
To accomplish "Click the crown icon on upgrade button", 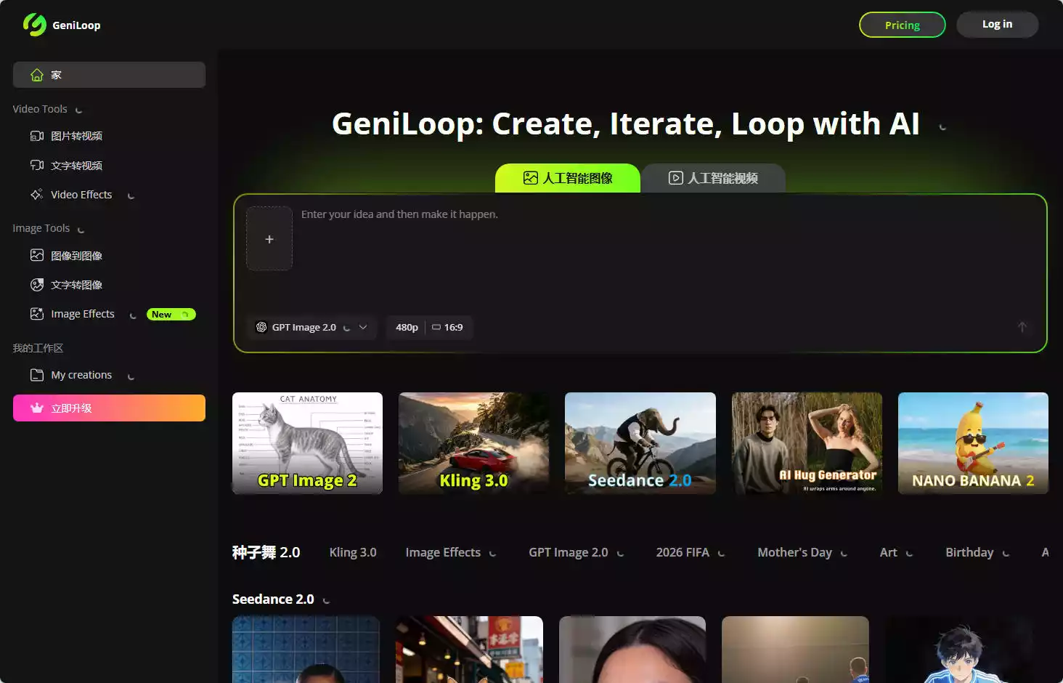I will 37,408.
